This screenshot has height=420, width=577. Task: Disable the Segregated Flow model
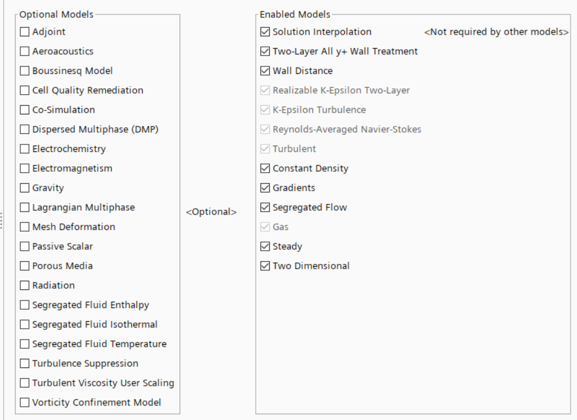pyautogui.click(x=265, y=207)
